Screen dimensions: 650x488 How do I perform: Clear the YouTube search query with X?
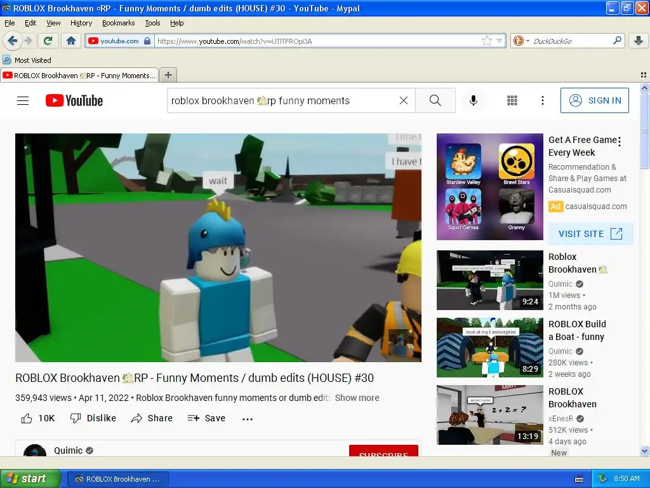(x=403, y=100)
